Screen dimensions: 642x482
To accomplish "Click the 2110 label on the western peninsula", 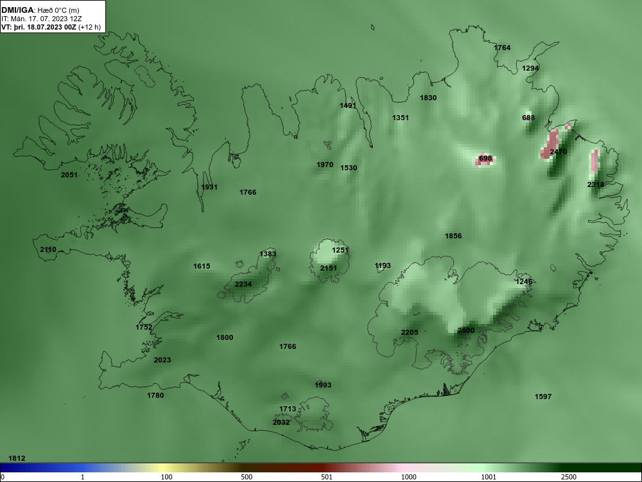I will 48,249.
